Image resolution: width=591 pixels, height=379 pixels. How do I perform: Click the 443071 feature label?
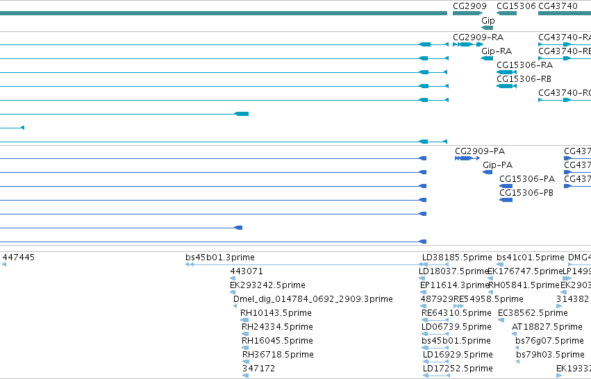[247, 271]
